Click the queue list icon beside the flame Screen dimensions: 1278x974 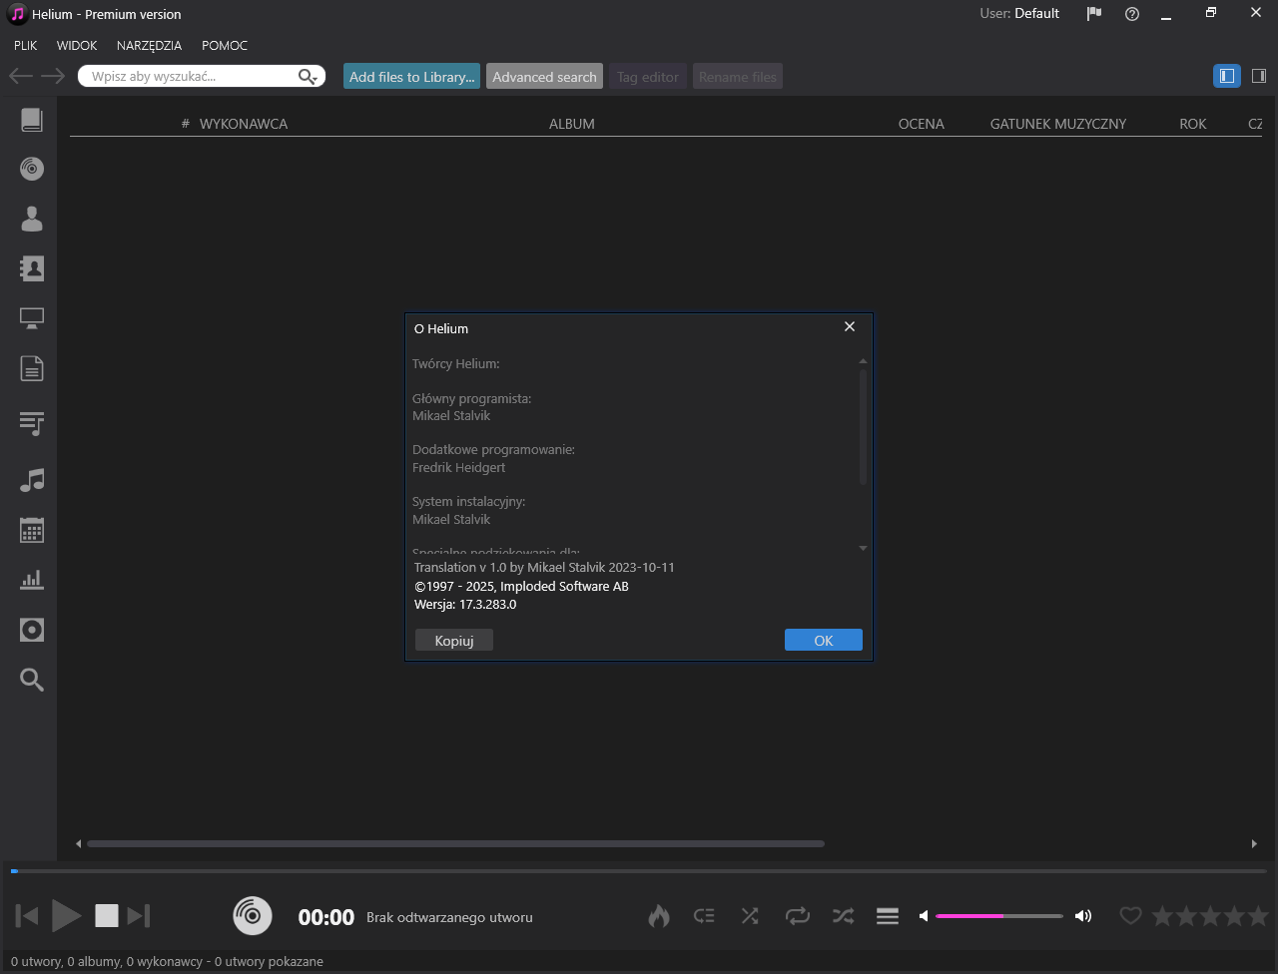point(705,916)
